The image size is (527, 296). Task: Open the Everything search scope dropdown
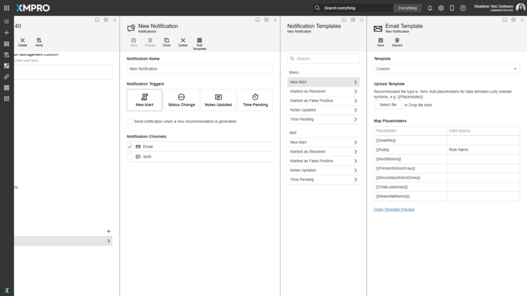[408, 8]
